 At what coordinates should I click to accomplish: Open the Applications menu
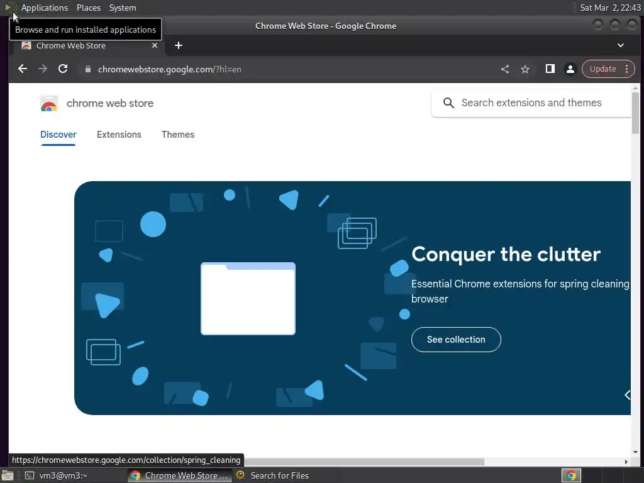pos(45,8)
